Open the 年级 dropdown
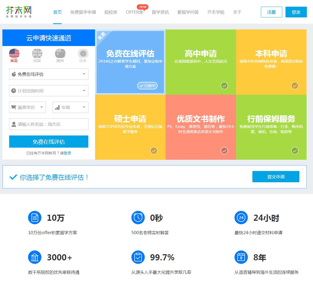 (71, 107)
